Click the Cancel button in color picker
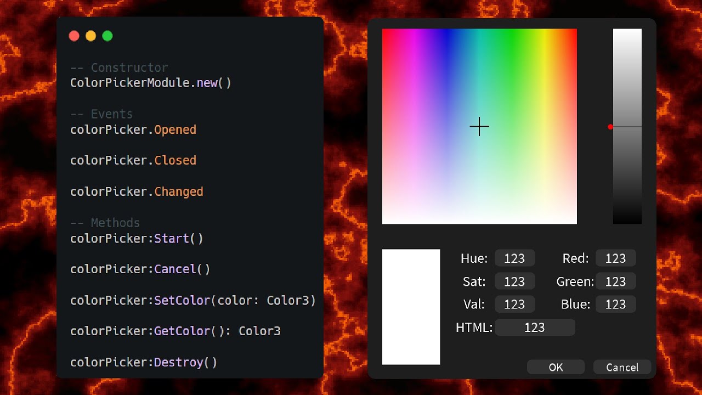 (622, 367)
